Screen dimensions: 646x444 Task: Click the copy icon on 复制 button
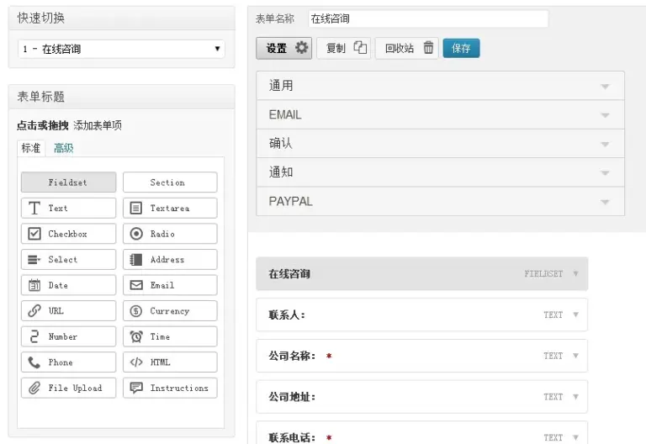tap(360, 47)
